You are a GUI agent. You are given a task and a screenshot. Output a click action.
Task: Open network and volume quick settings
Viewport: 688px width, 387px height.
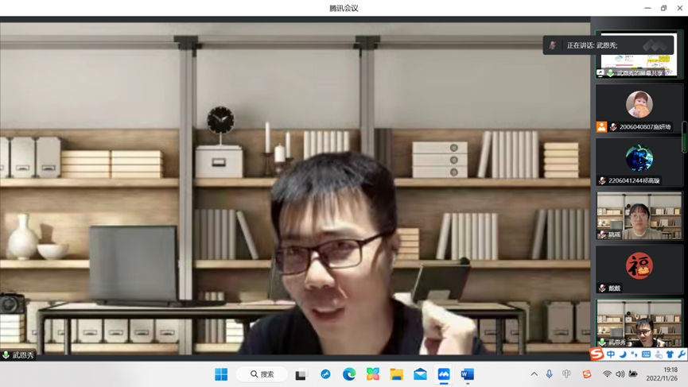point(620,374)
